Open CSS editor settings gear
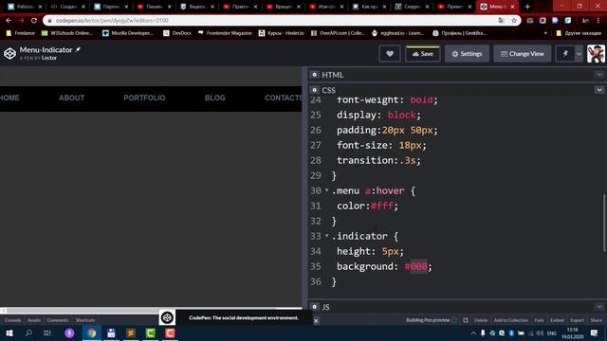 (x=314, y=90)
